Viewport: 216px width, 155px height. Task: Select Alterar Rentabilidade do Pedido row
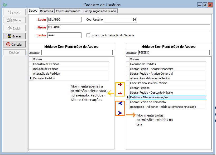tap(150, 78)
